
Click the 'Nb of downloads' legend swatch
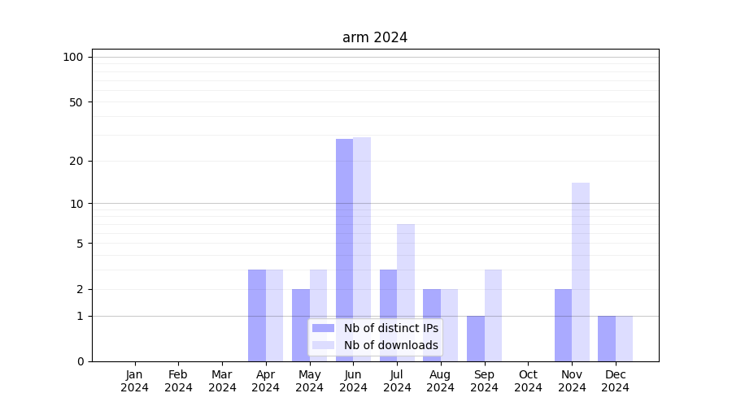pyautogui.click(x=323, y=345)
